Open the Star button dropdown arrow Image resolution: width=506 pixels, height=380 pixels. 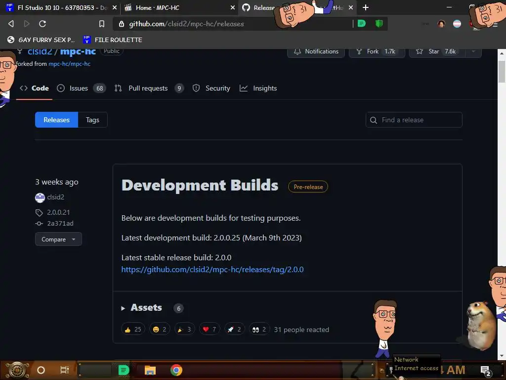473,51
